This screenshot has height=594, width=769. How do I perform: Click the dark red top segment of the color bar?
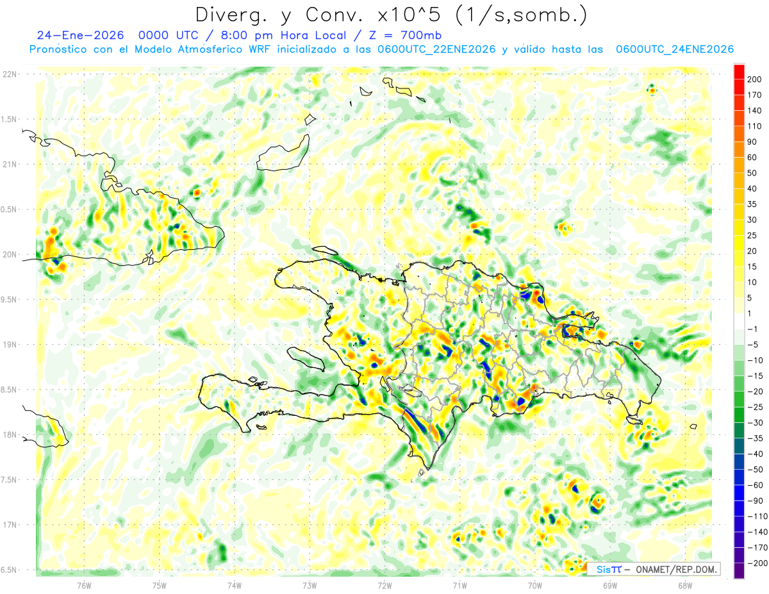[x=739, y=72]
